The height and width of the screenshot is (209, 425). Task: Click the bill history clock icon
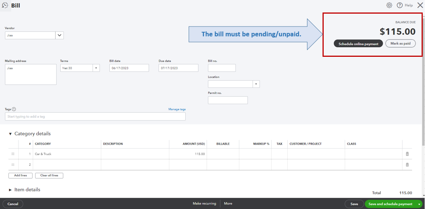tap(5, 6)
